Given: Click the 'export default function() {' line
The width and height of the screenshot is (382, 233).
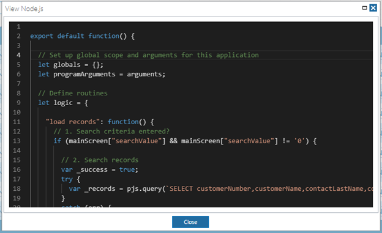Looking at the screenshot, I should [x=83, y=36].
